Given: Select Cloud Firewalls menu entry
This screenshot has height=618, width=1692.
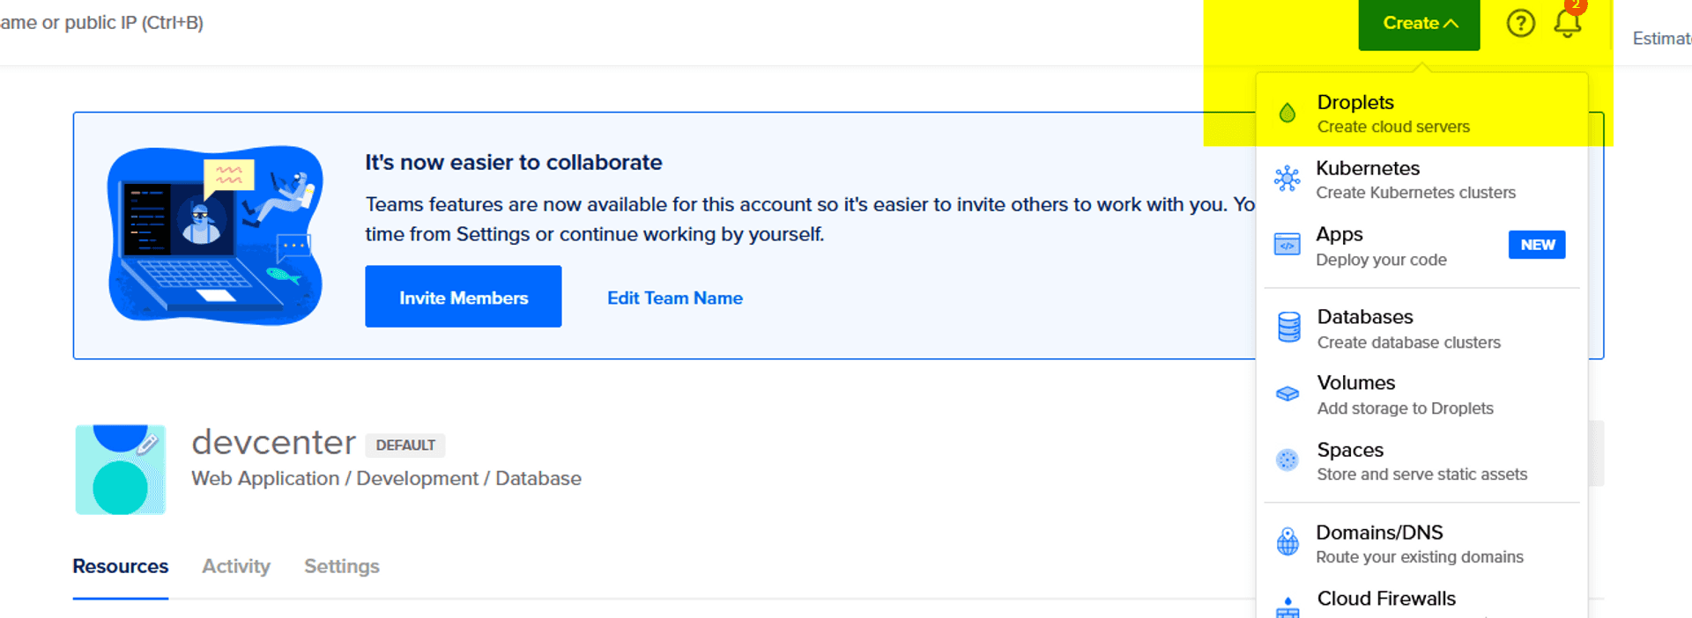Looking at the screenshot, I should click(x=1422, y=603).
